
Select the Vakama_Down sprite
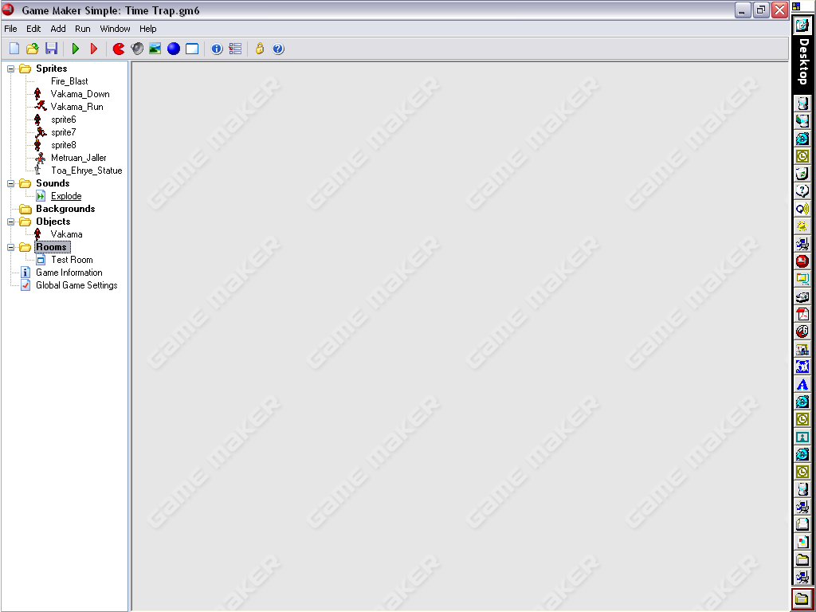80,94
